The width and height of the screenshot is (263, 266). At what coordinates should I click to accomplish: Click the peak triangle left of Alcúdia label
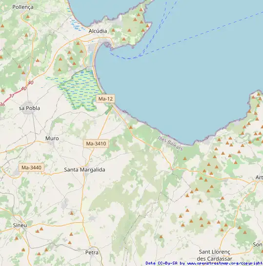(78, 43)
